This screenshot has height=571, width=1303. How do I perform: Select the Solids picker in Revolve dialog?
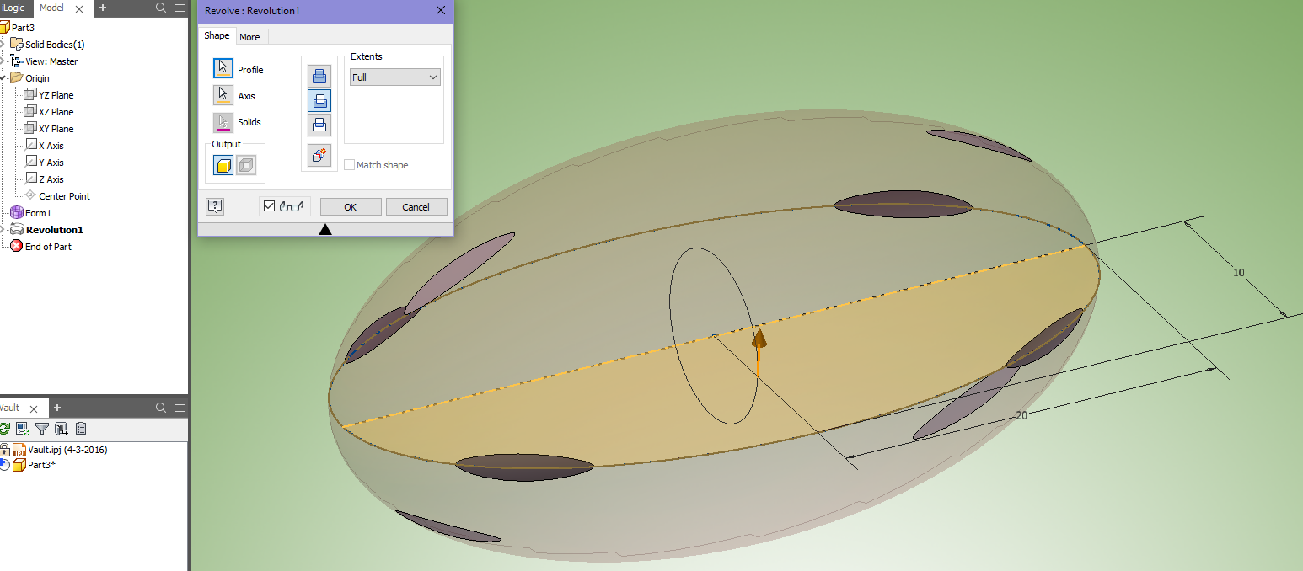pyautogui.click(x=223, y=121)
